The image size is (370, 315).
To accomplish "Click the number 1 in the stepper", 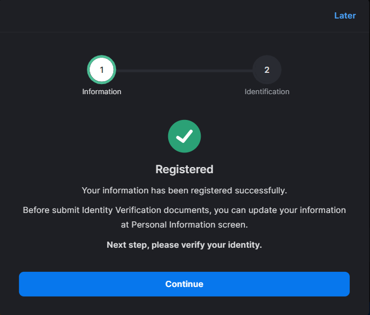I will [101, 70].
